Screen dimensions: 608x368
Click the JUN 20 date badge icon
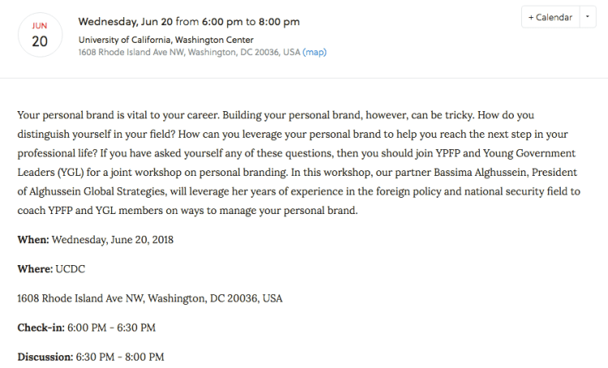click(40, 35)
